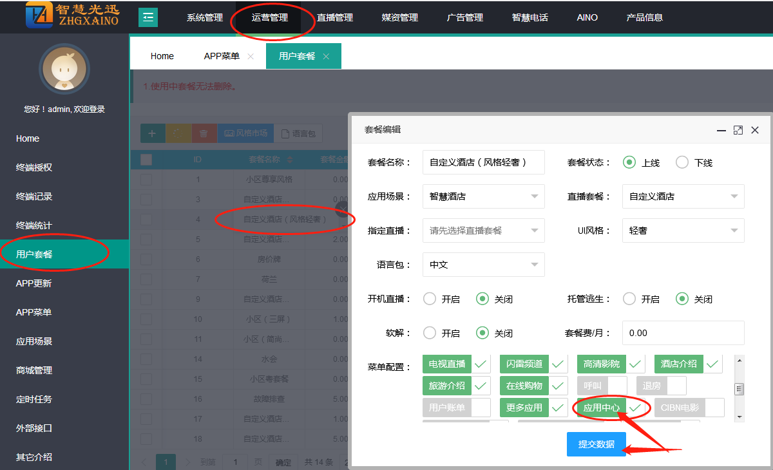Click the green plus add-package icon
The width and height of the screenshot is (773, 470).
pyautogui.click(x=153, y=133)
